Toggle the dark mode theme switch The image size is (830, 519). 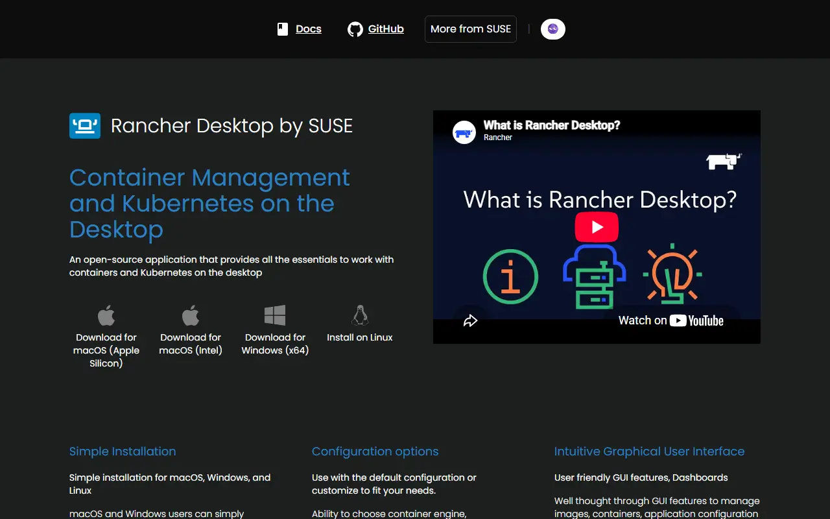click(x=553, y=29)
